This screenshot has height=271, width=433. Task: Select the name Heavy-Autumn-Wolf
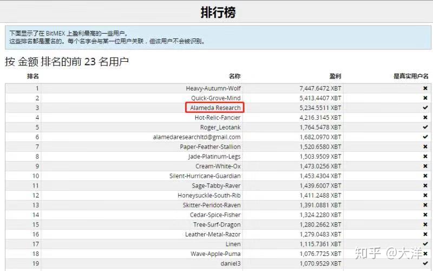[x=213, y=88]
